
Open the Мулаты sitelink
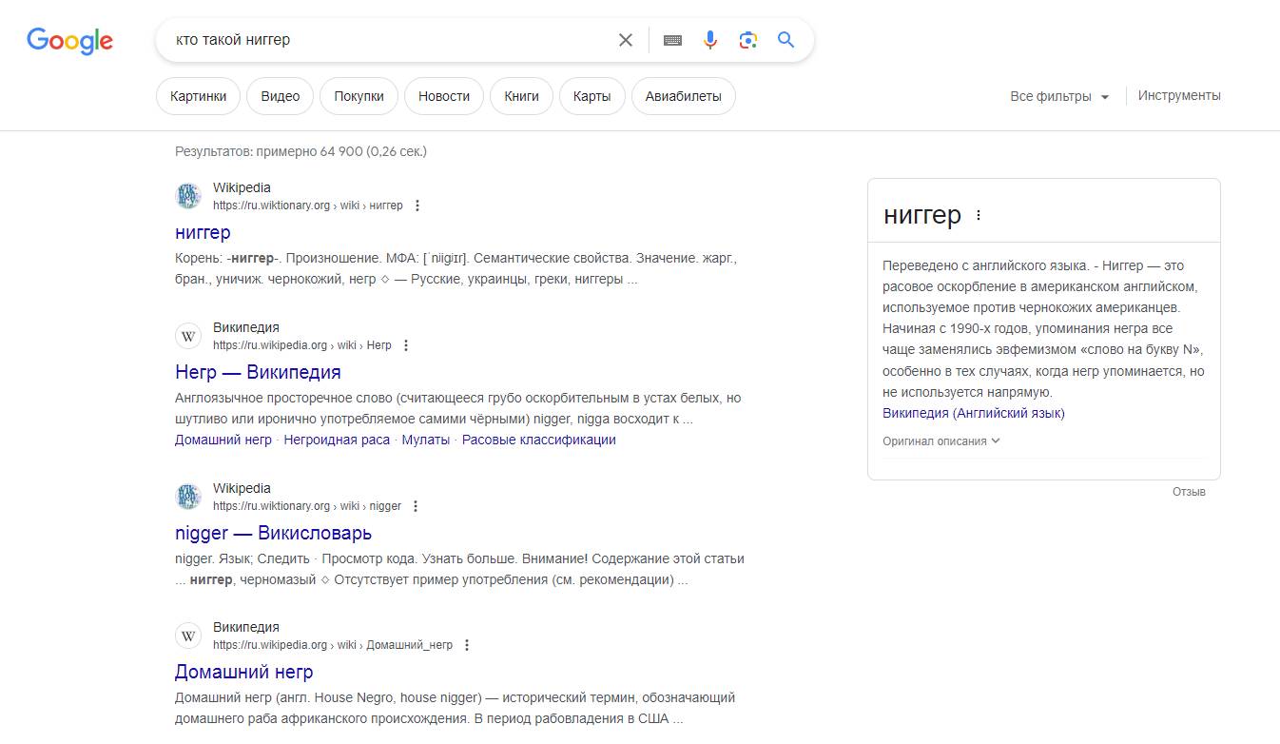[426, 440]
